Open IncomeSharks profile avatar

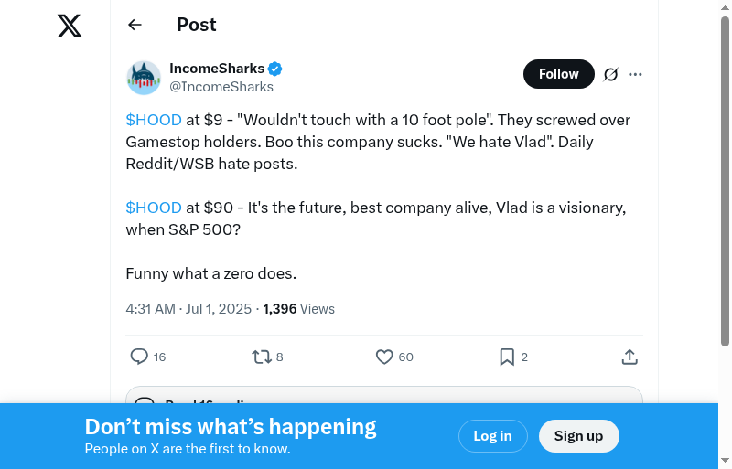point(144,78)
